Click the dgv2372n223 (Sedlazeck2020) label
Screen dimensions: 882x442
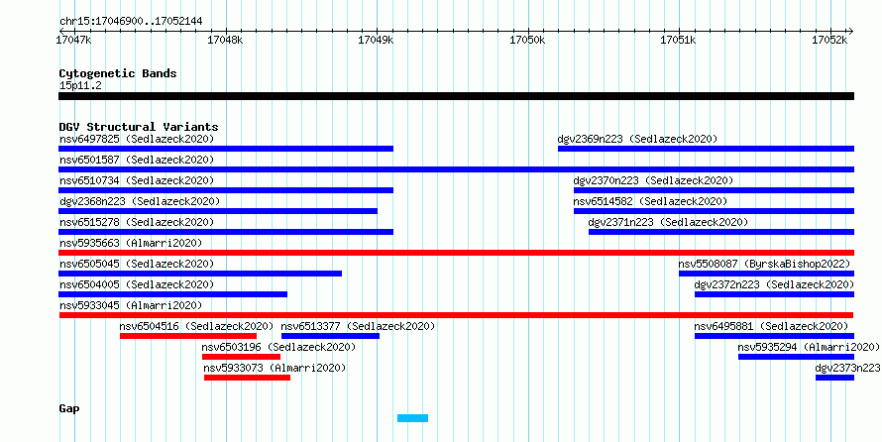774,284
